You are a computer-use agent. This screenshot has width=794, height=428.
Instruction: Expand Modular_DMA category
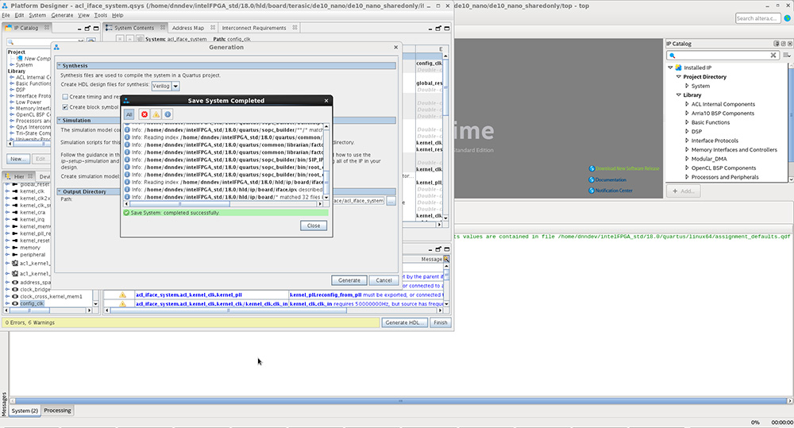click(x=687, y=159)
